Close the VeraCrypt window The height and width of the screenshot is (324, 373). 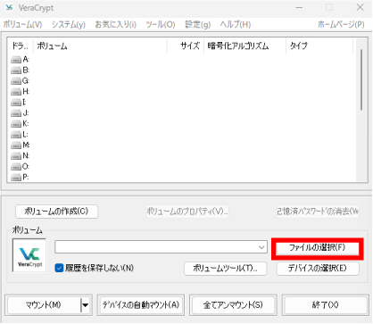tap(360, 7)
